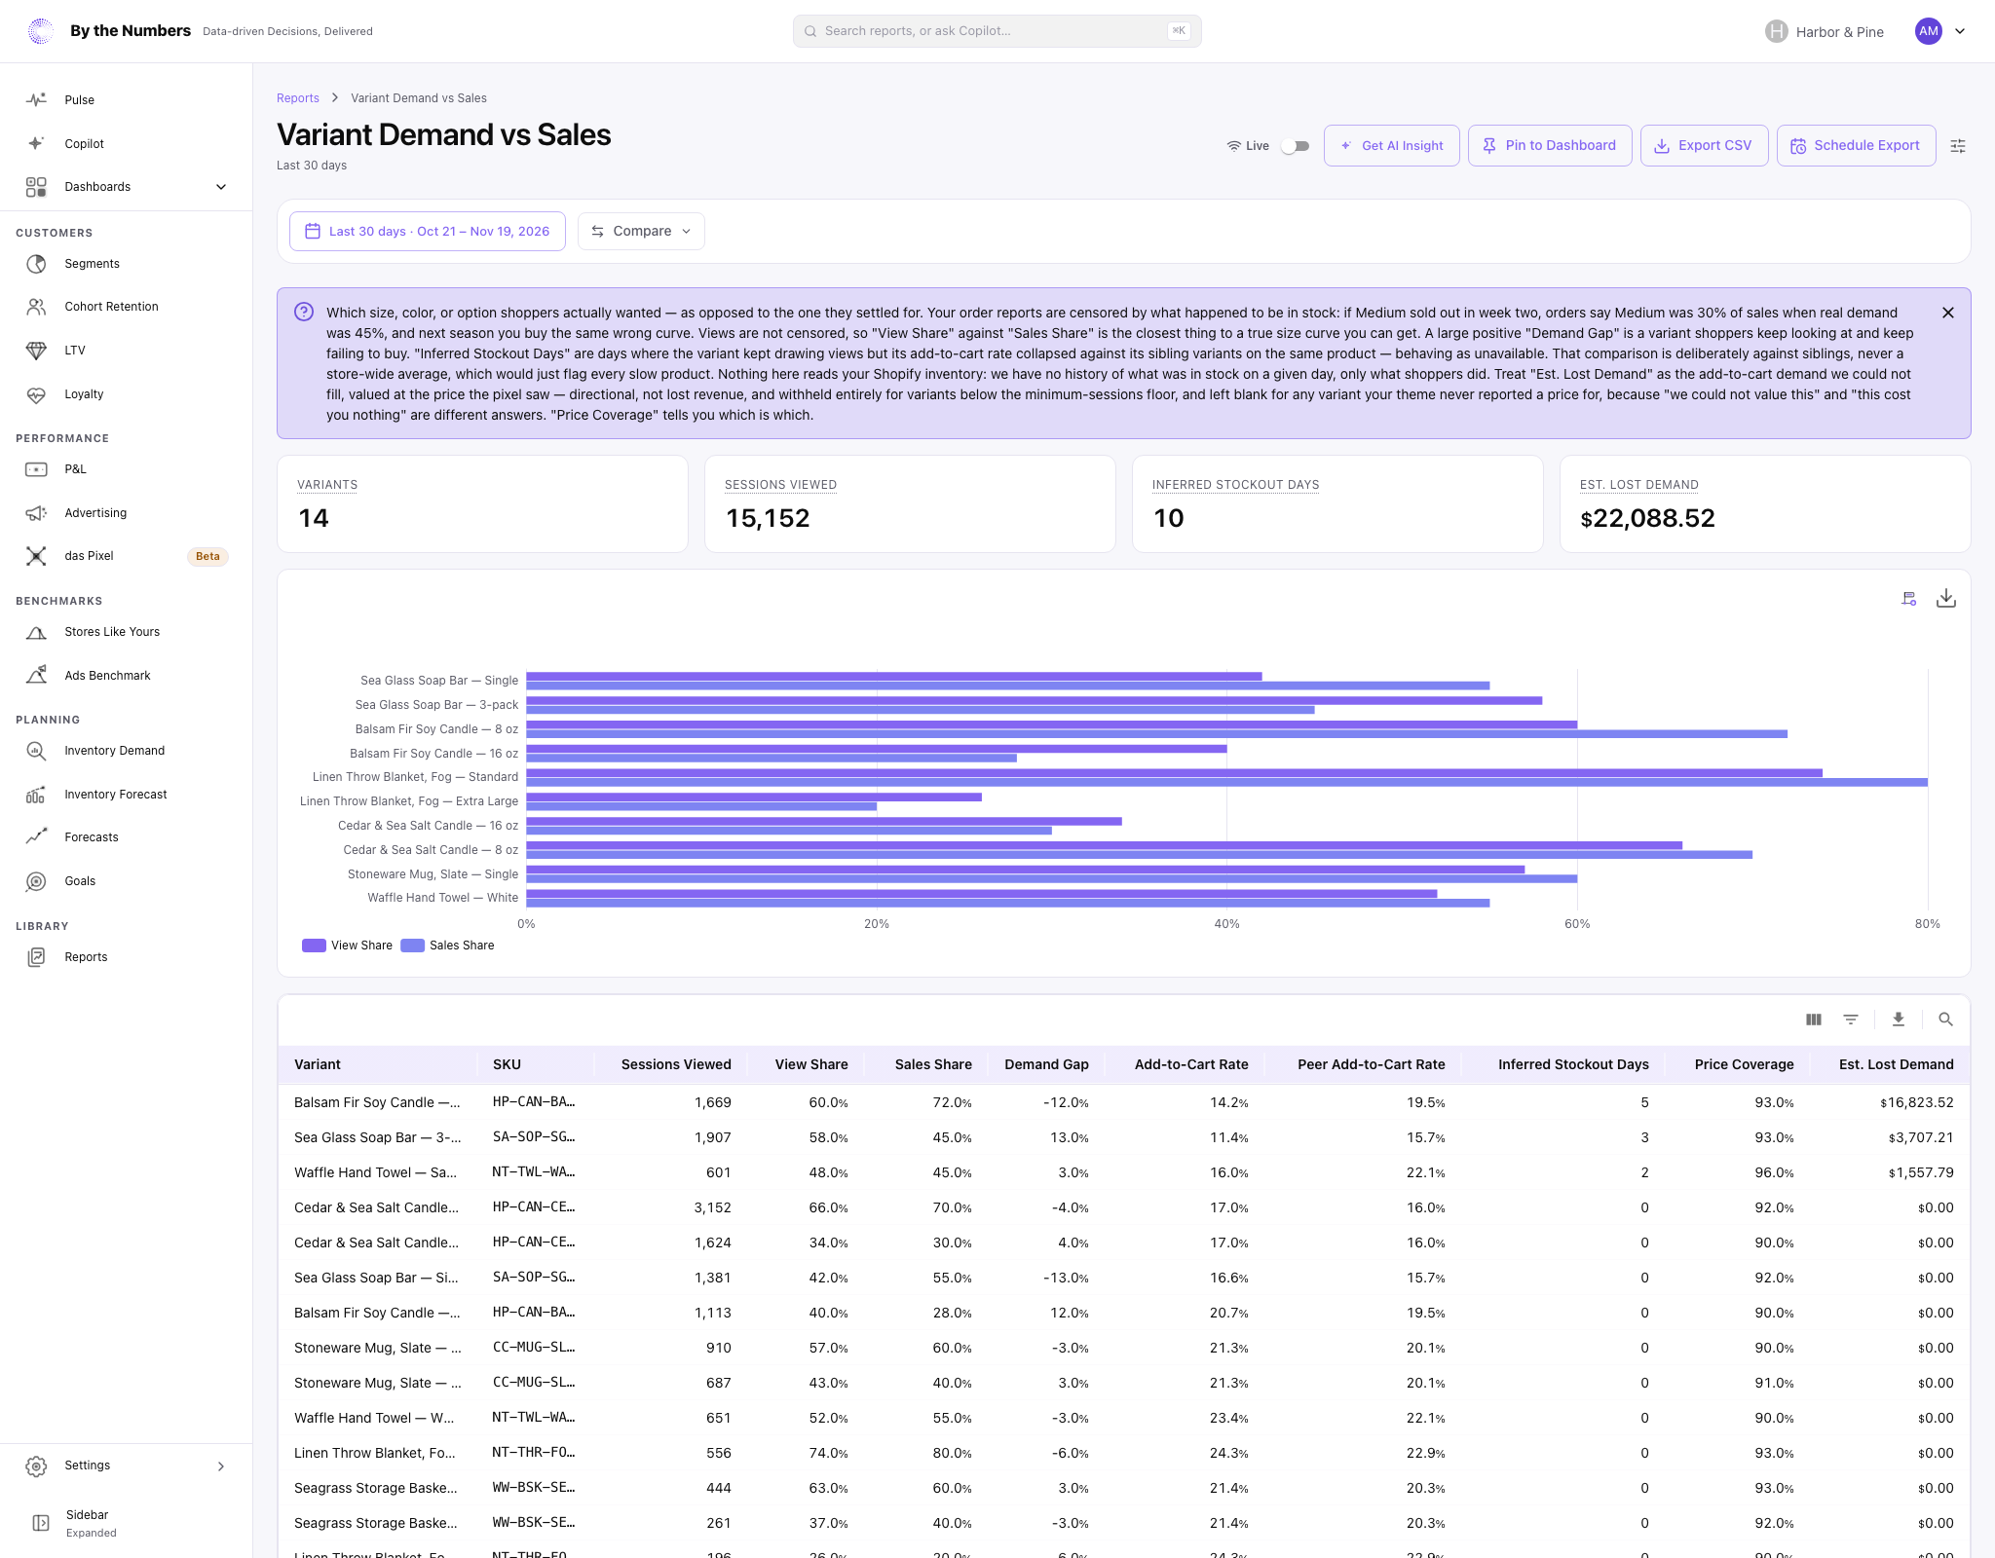Sort by Sessions Viewed column
Screen dimensions: 1995x1558
coord(676,1065)
